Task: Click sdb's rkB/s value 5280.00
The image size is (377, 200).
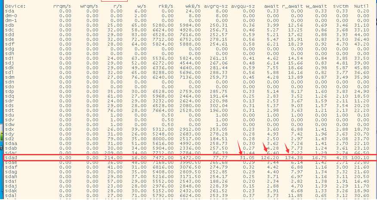Action: 163,25
